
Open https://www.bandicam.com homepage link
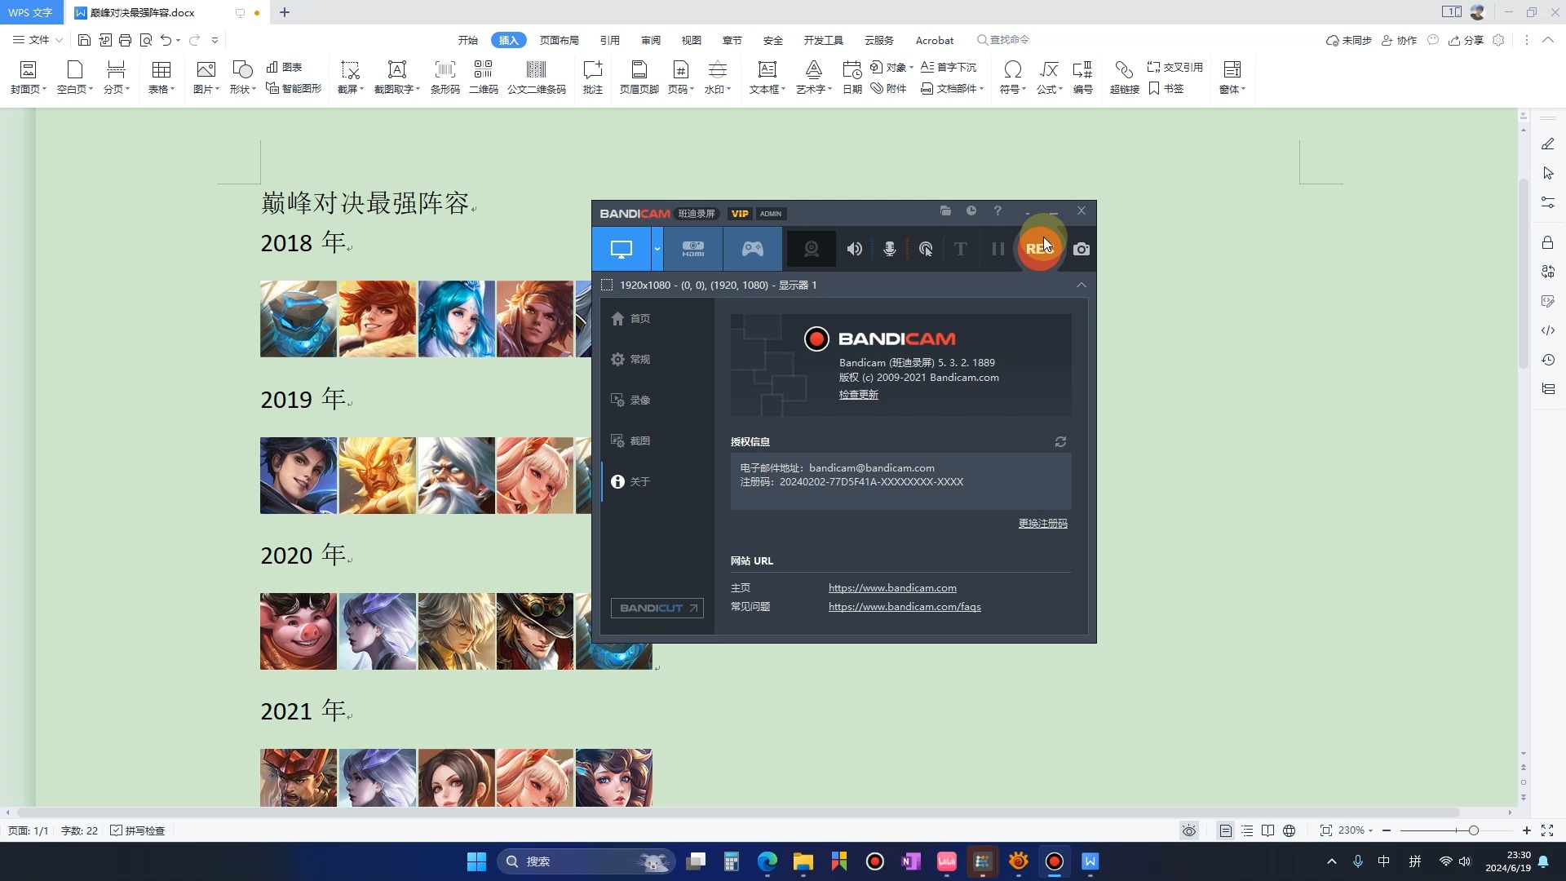pyautogui.click(x=892, y=587)
